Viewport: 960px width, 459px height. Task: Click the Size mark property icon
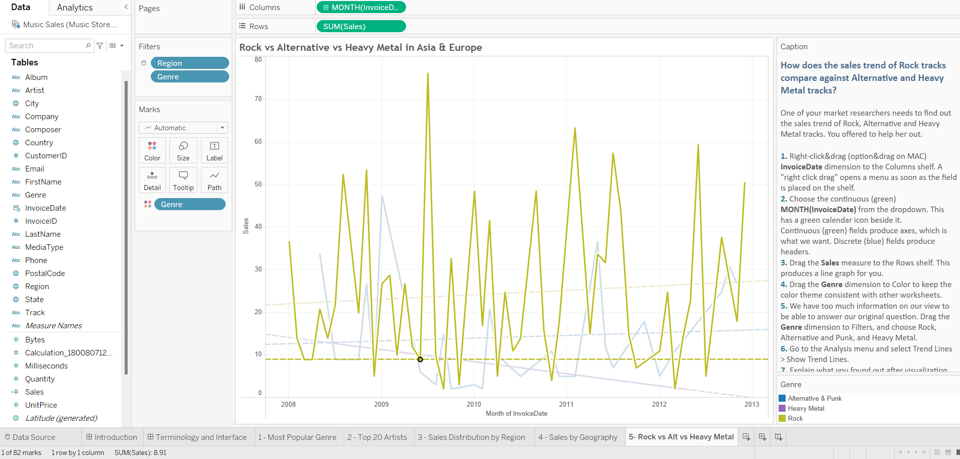183,150
